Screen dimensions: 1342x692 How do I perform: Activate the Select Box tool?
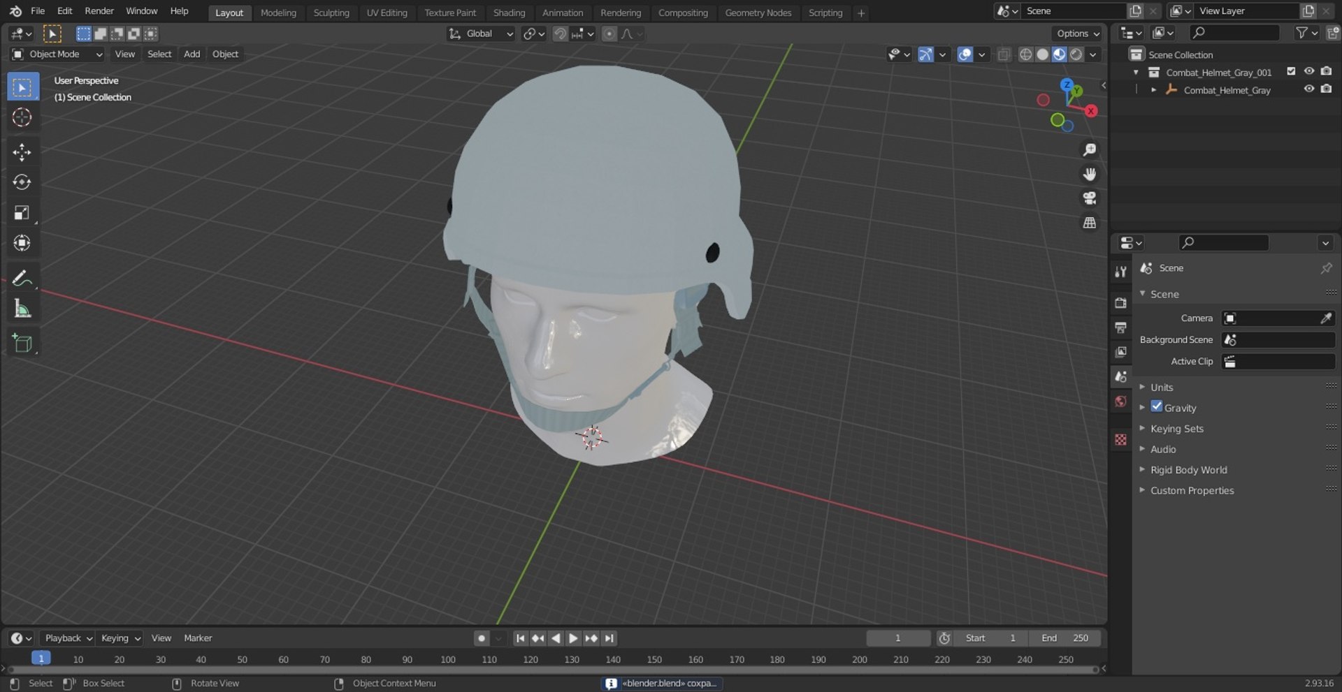pyautogui.click(x=22, y=87)
